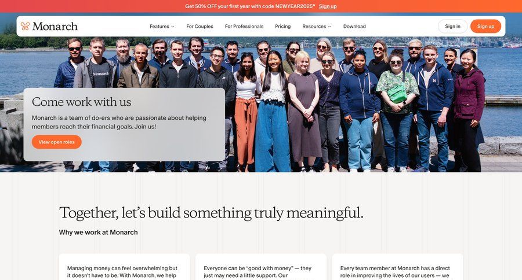This screenshot has height=280, width=522.
Task: Open the For Couples page
Action: [200, 26]
